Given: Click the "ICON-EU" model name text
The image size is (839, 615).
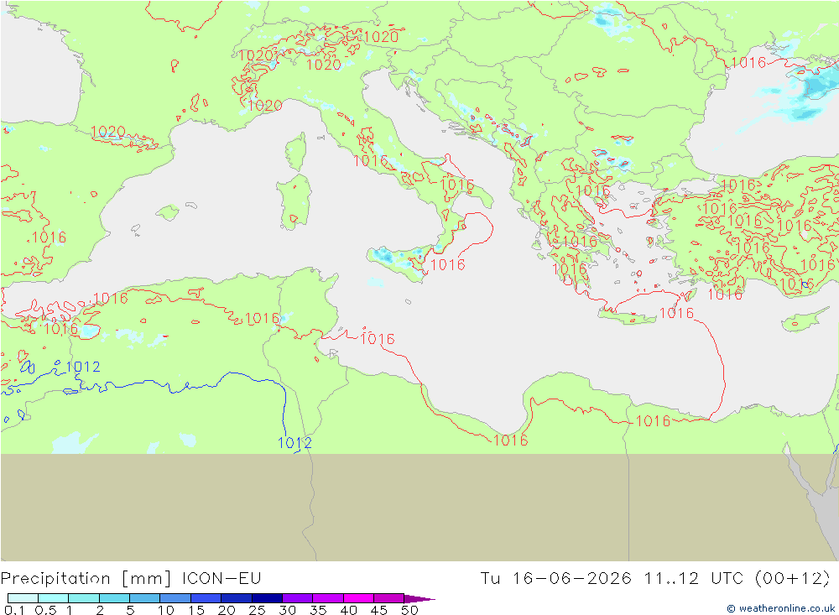Looking at the screenshot, I should click(221, 578).
